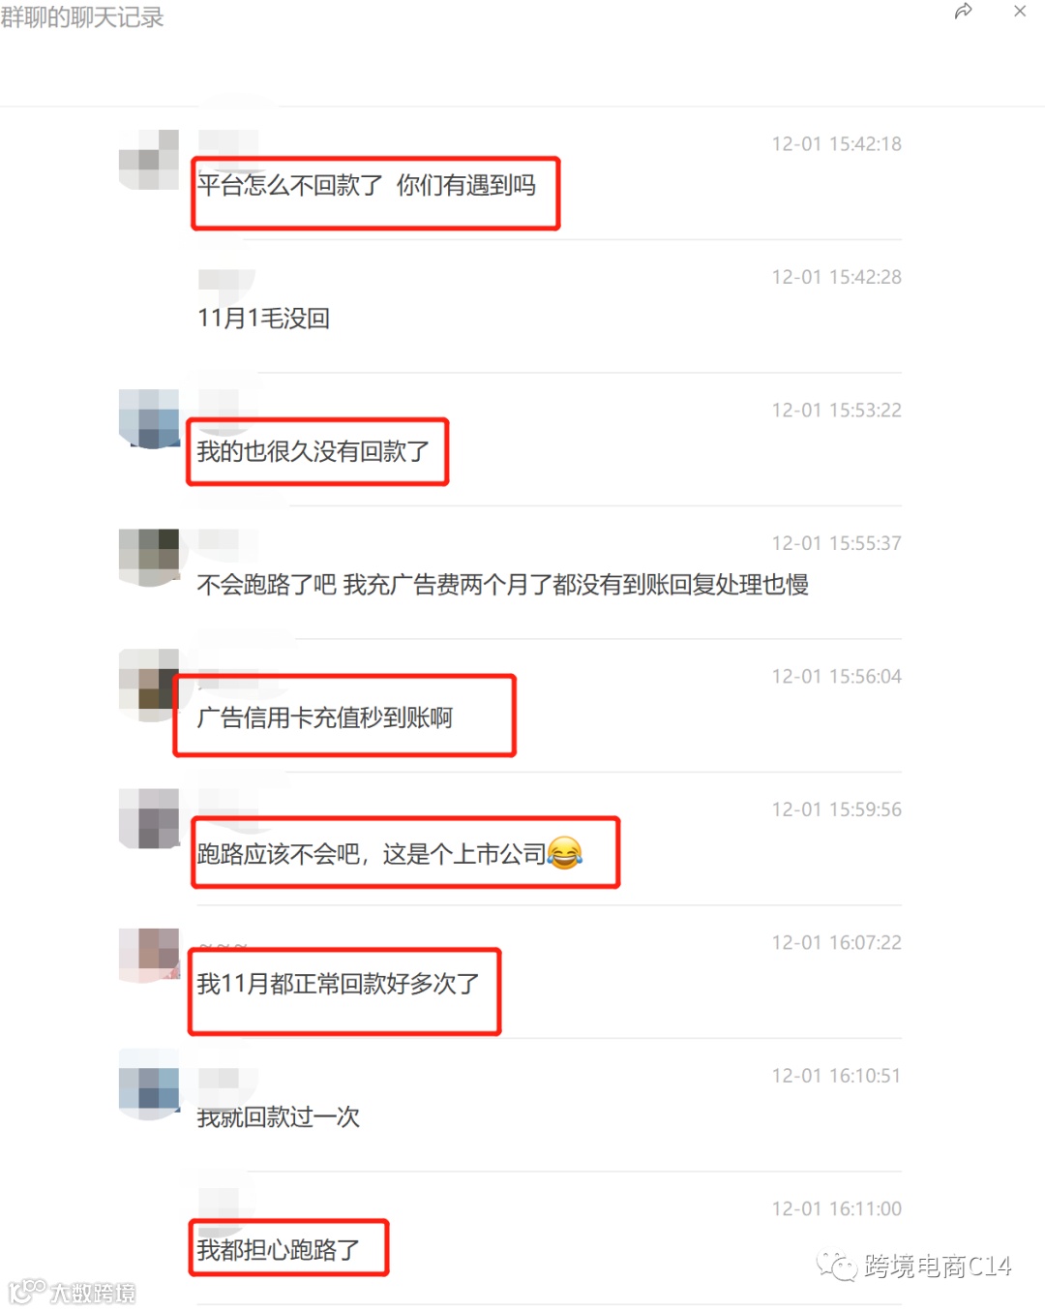This screenshot has height=1312, width=1045.
Task: Select the message 我的也很久没有回款了
Action: [x=313, y=451]
